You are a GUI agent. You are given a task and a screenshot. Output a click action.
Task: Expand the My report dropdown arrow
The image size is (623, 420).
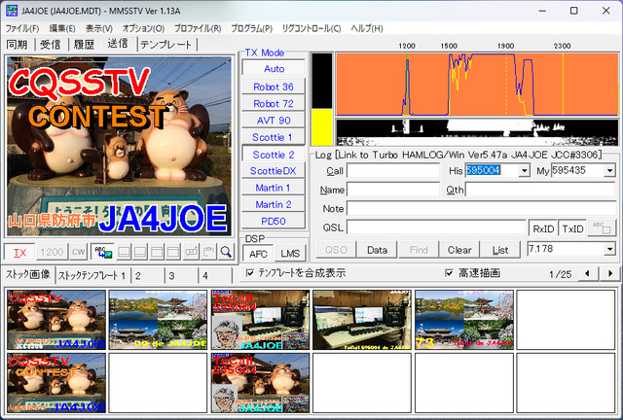[x=609, y=171]
